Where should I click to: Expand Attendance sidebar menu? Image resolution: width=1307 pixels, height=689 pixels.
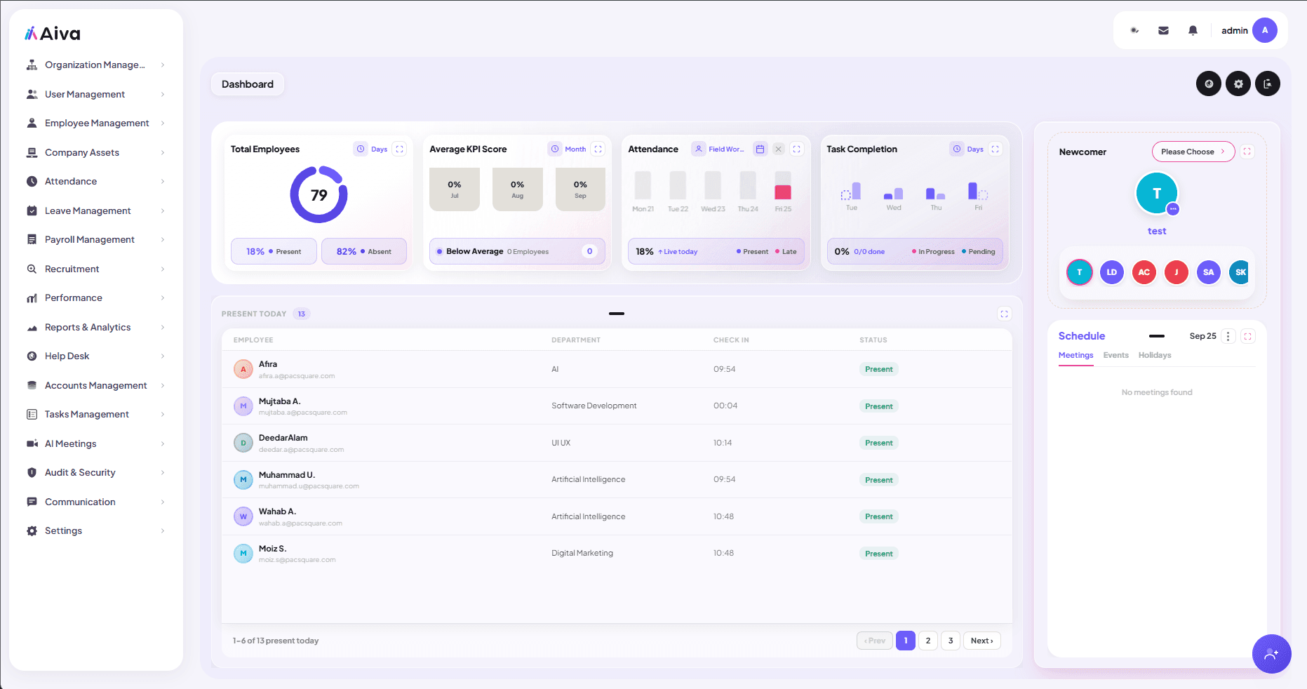pyautogui.click(x=96, y=181)
